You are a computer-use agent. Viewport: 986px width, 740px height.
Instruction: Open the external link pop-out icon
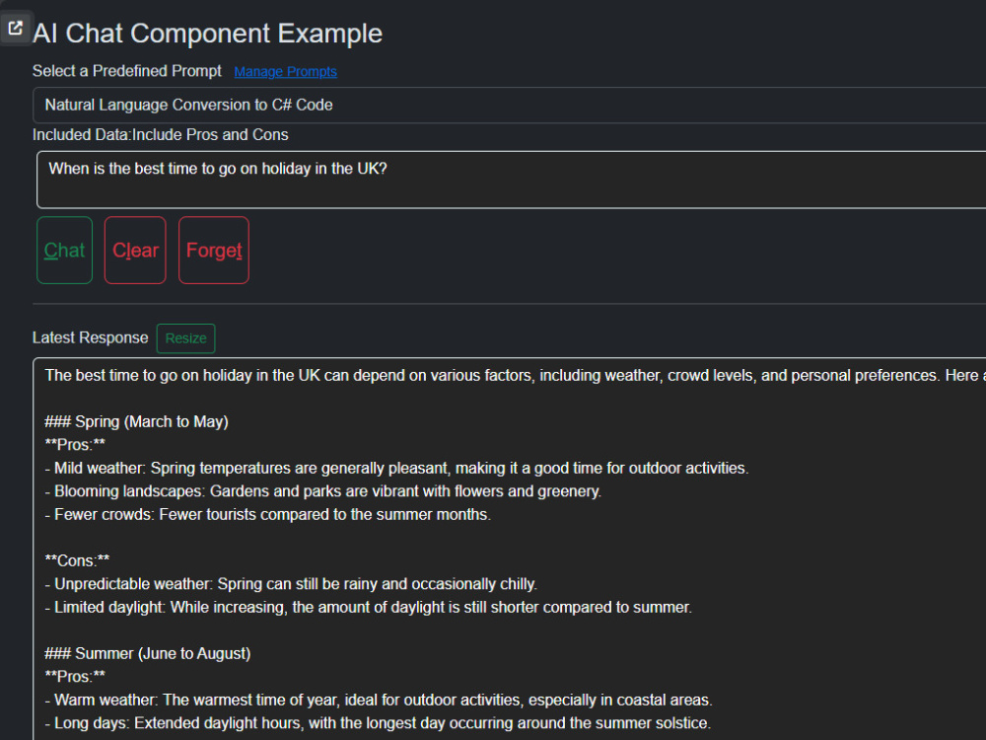[x=15, y=29]
